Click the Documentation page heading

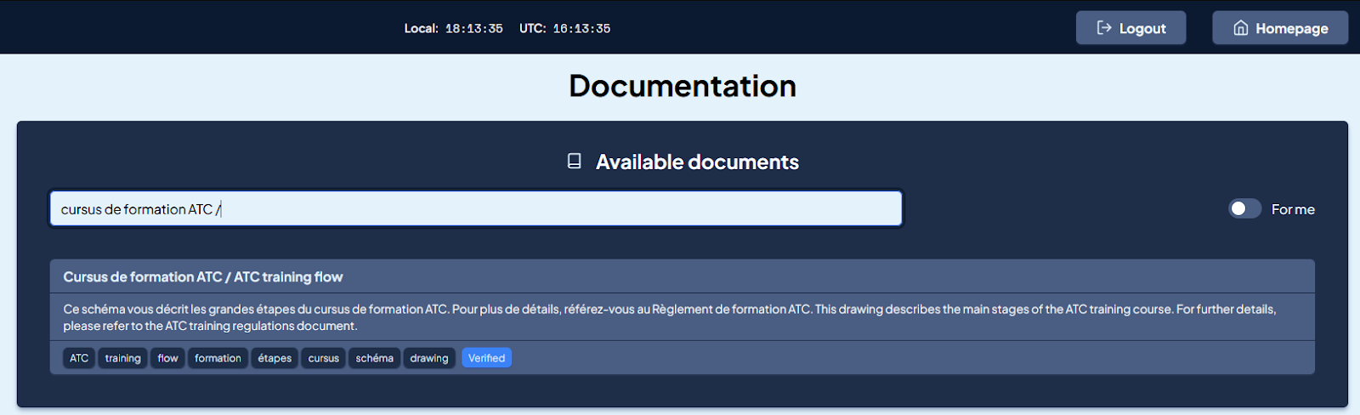pyautogui.click(x=683, y=86)
